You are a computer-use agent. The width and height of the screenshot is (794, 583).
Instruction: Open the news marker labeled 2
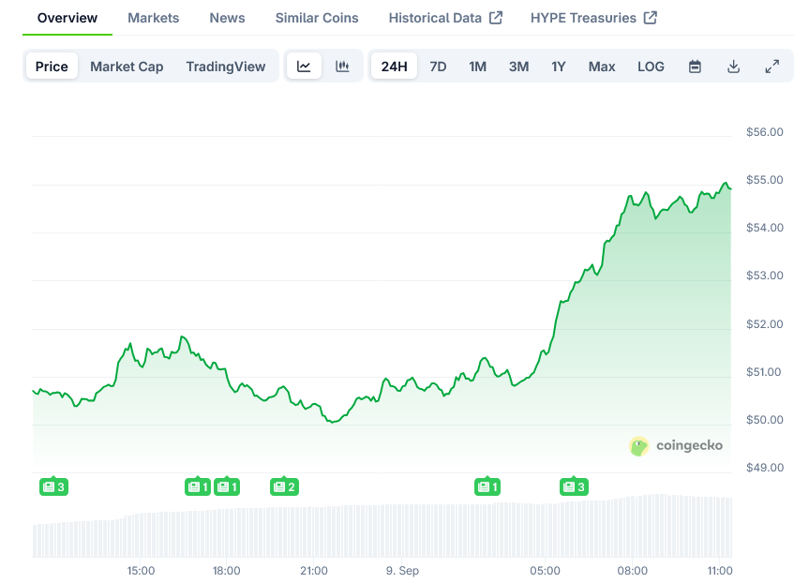click(x=284, y=486)
